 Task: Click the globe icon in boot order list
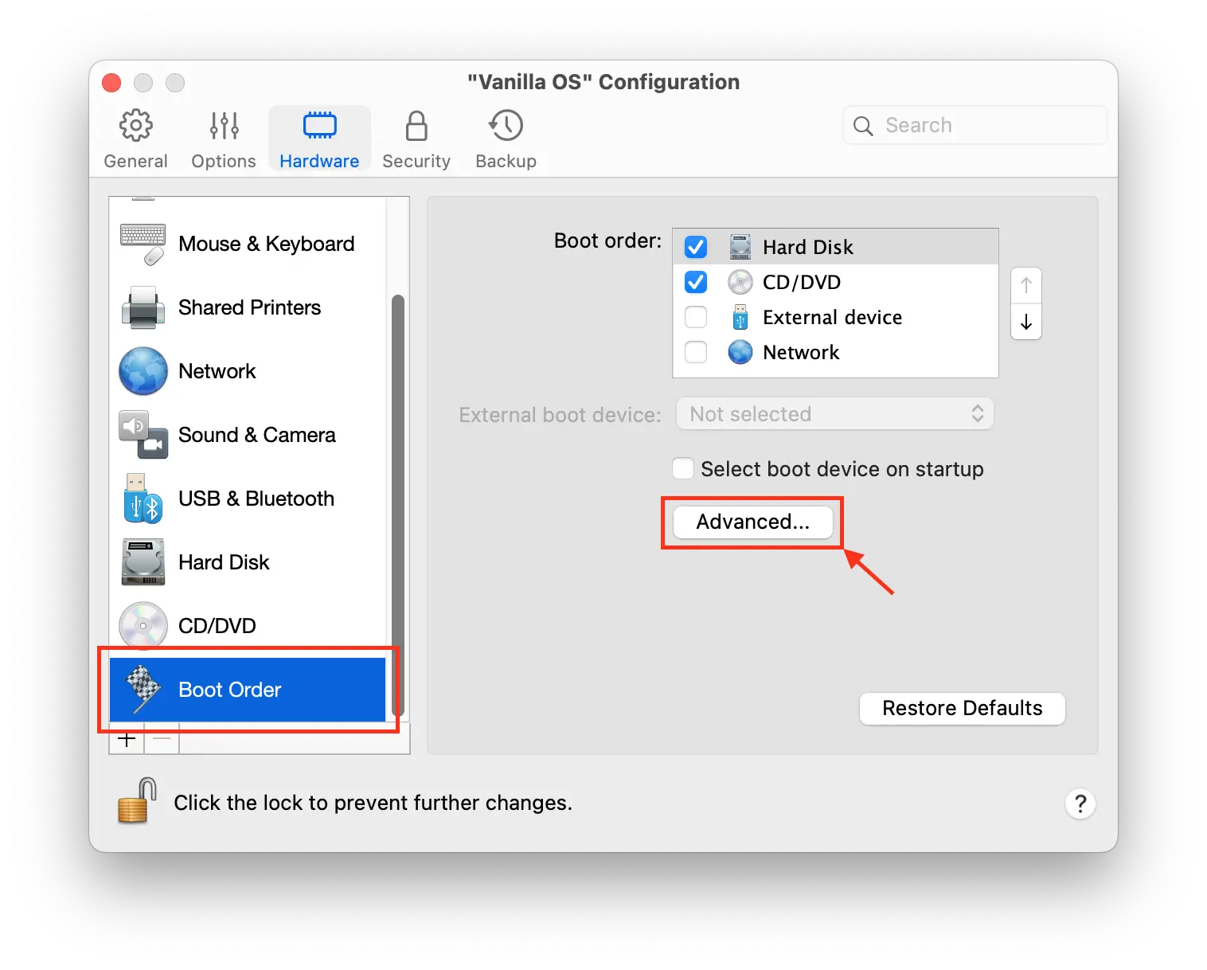coord(740,352)
